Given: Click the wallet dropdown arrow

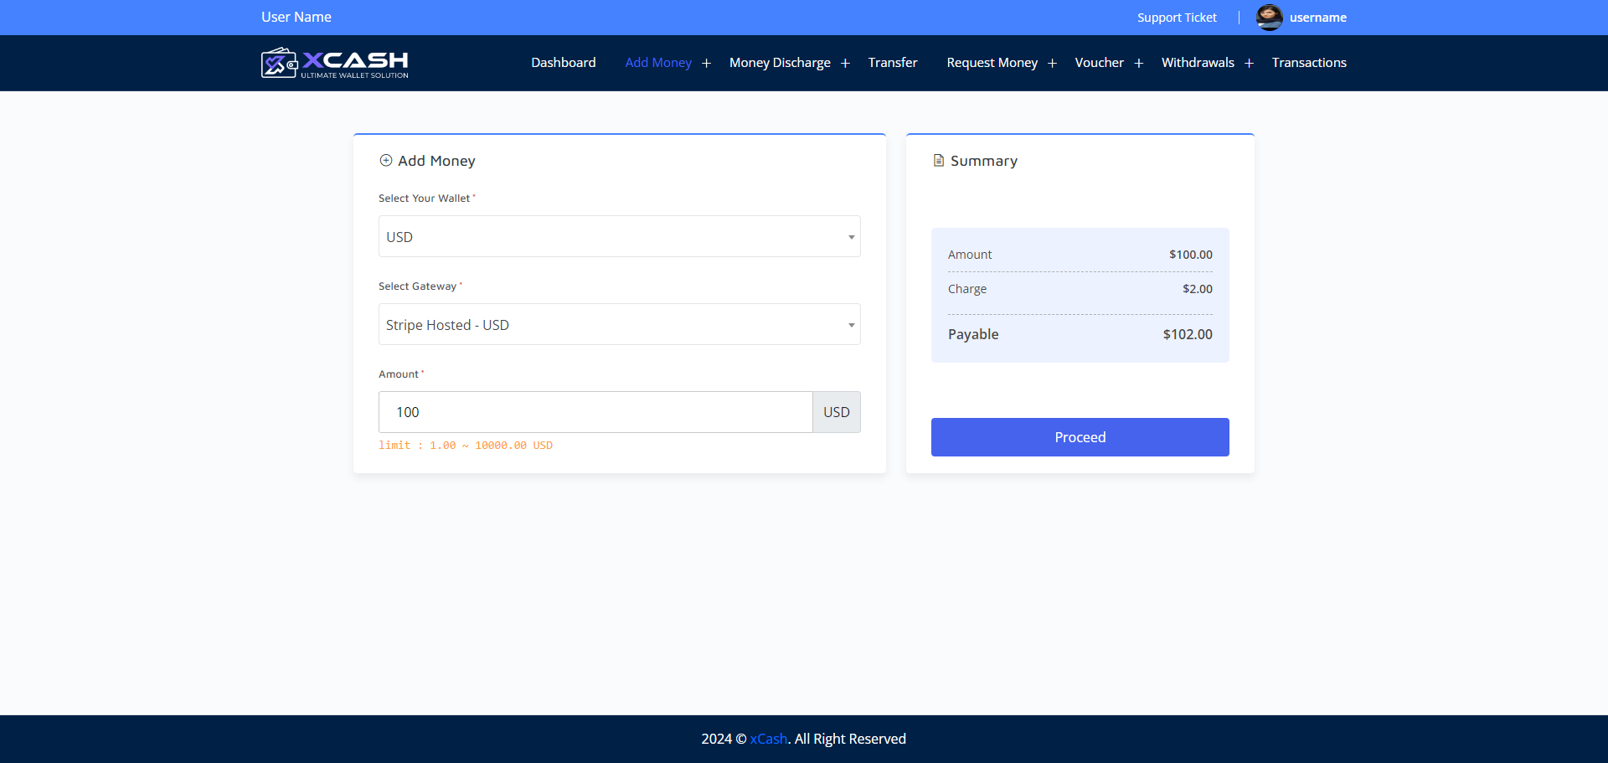Looking at the screenshot, I should point(851,237).
